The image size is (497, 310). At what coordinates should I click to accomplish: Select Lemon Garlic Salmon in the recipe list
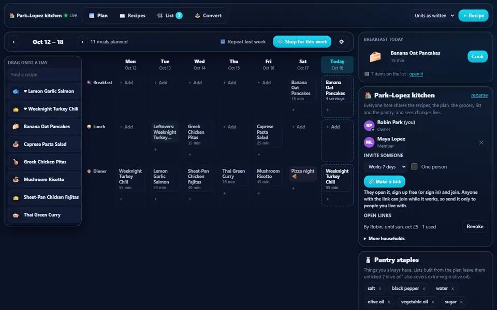45,91
